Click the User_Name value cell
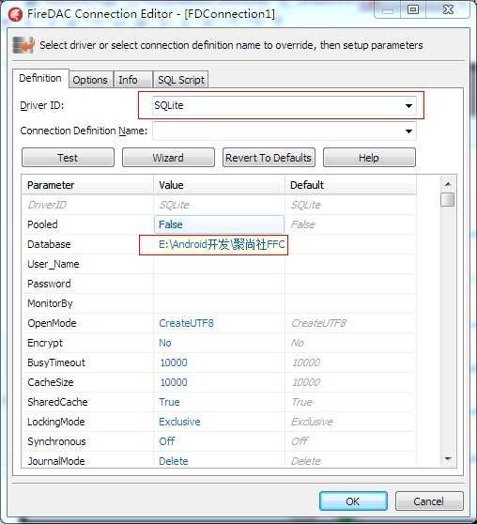Image resolution: width=477 pixels, height=524 pixels. click(x=220, y=264)
